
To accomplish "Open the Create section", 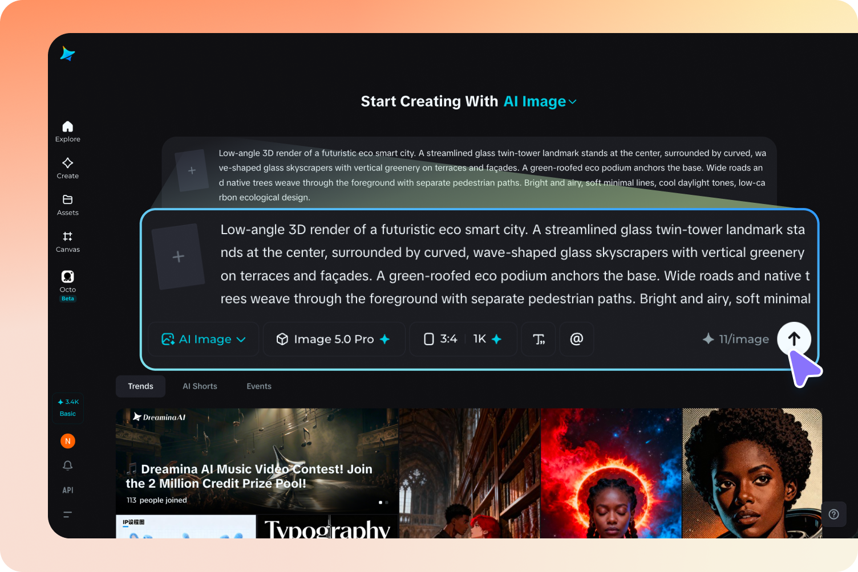I will tap(67, 168).
